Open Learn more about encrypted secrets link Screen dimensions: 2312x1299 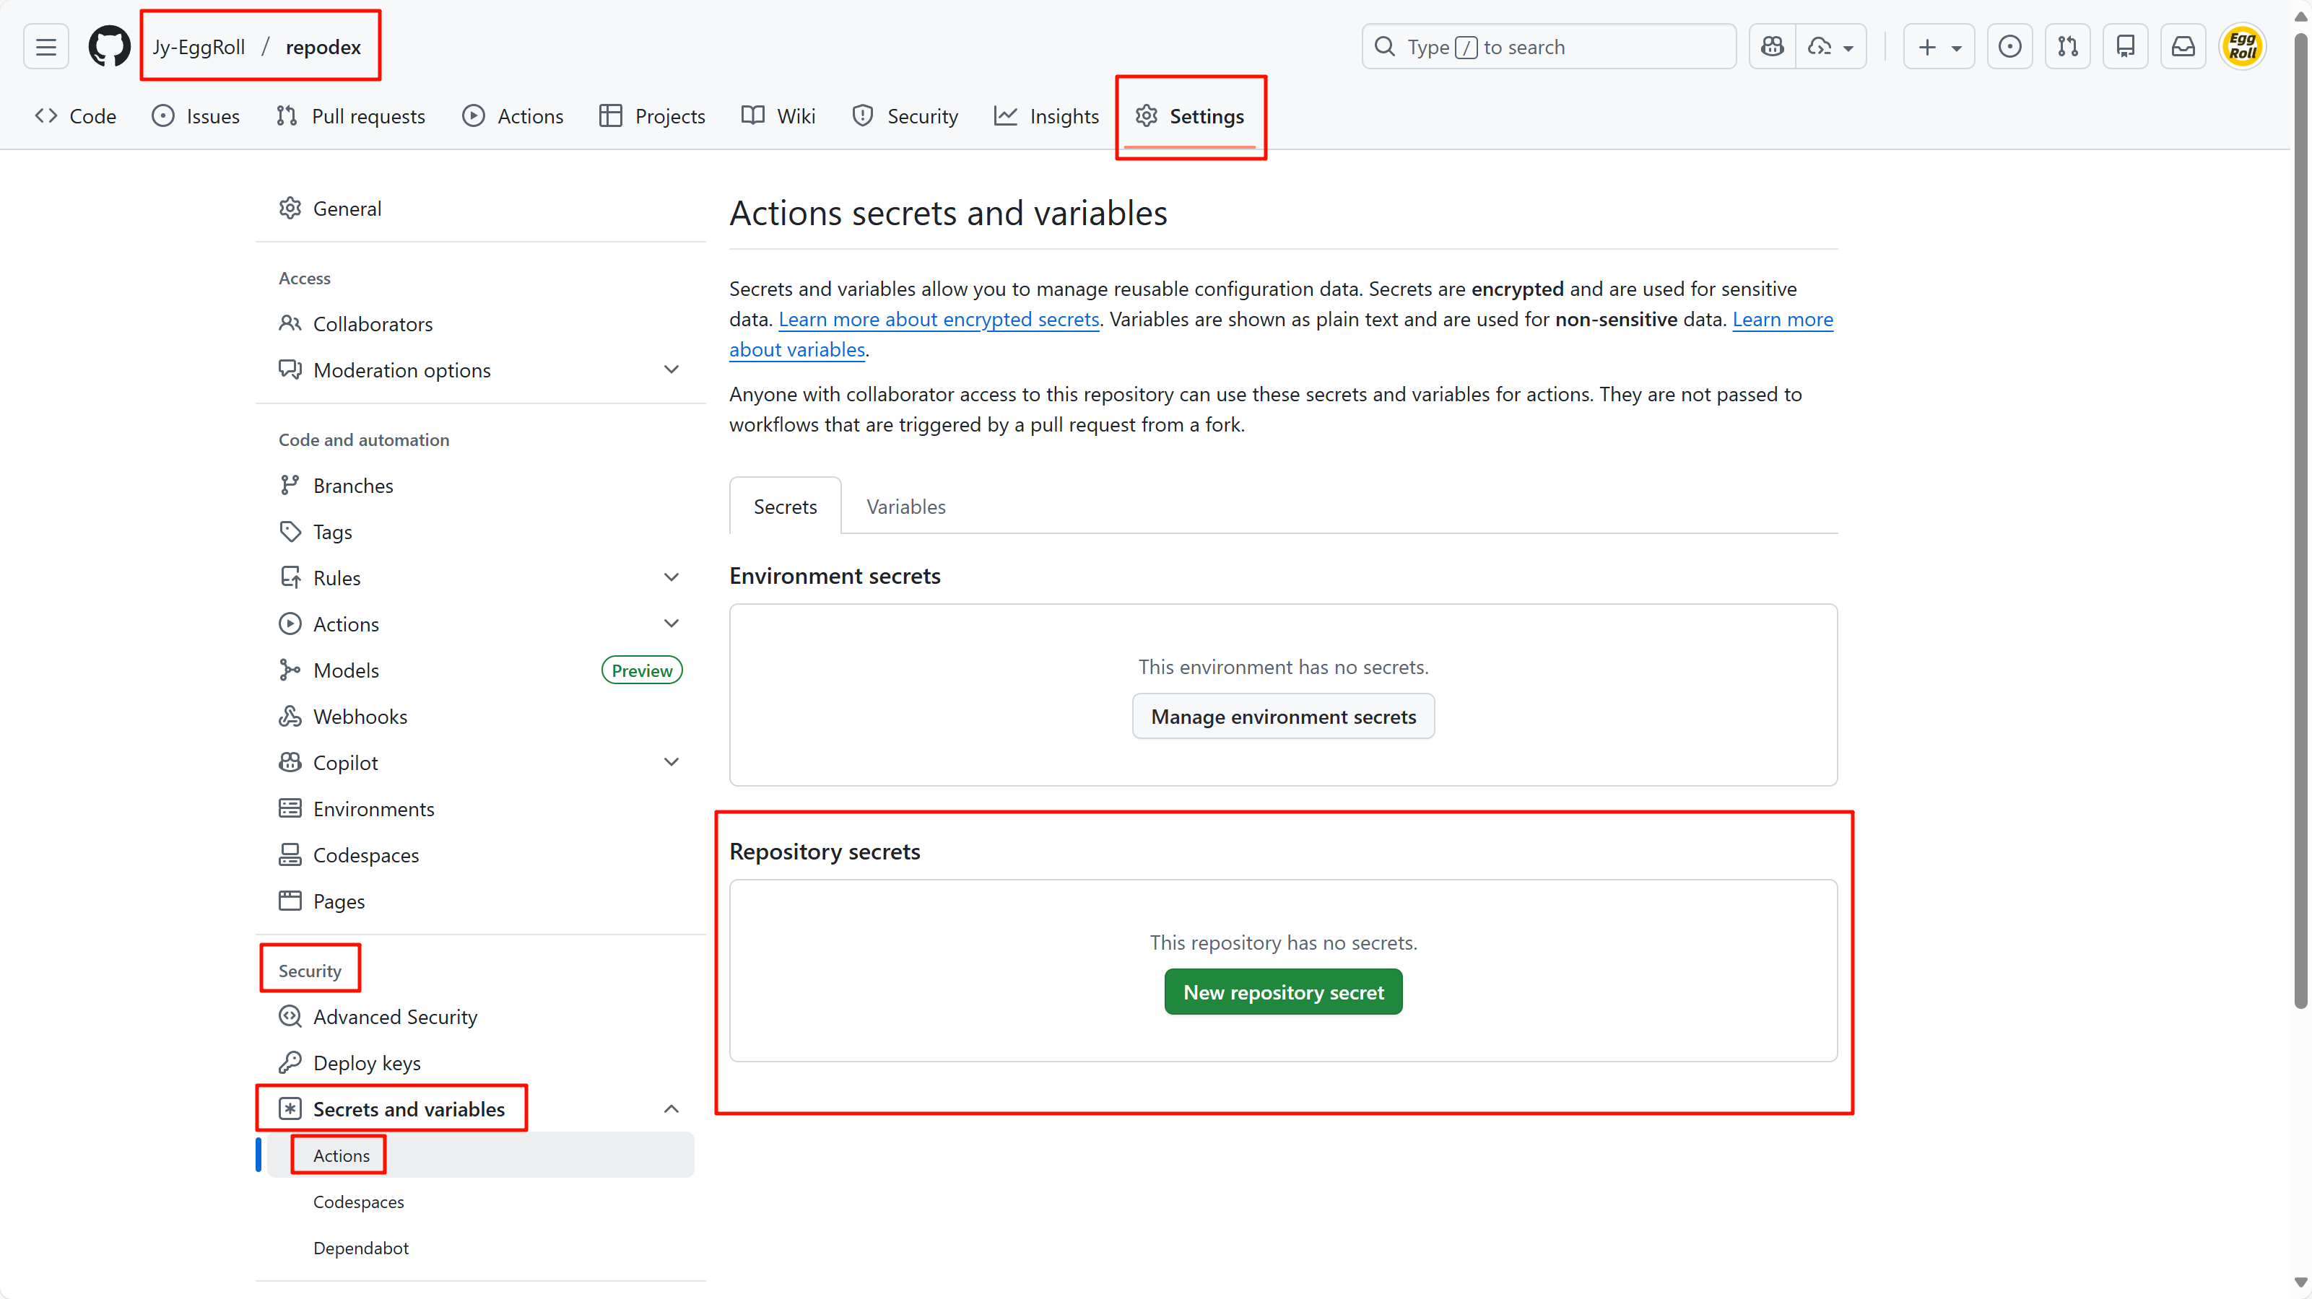coord(938,320)
